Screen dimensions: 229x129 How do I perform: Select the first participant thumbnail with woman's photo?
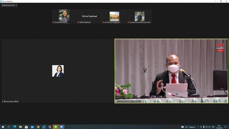click(64, 16)
